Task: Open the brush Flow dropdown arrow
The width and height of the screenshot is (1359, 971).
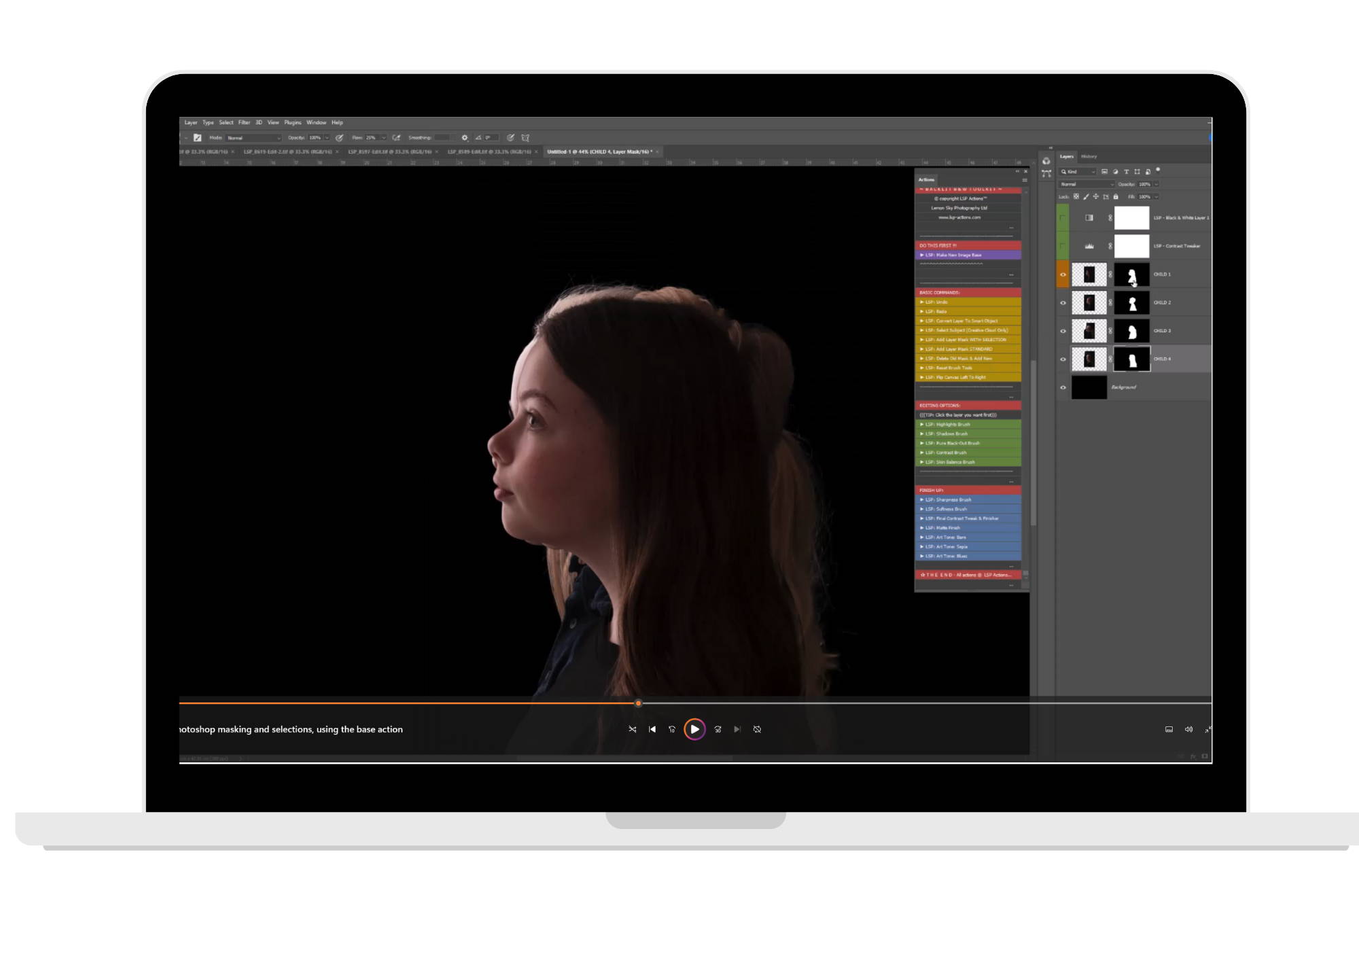Action: [x=383, y=138]
